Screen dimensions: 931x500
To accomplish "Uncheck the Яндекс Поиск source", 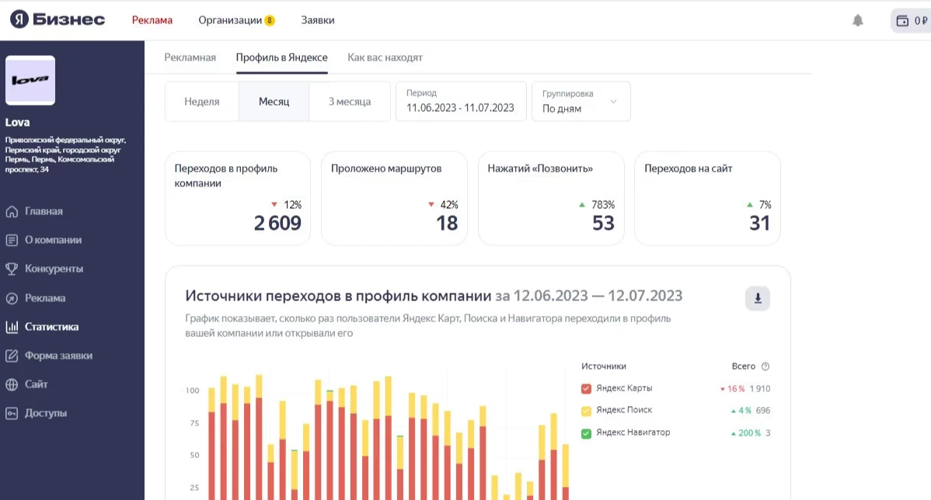I will click(x=586, y=411).
